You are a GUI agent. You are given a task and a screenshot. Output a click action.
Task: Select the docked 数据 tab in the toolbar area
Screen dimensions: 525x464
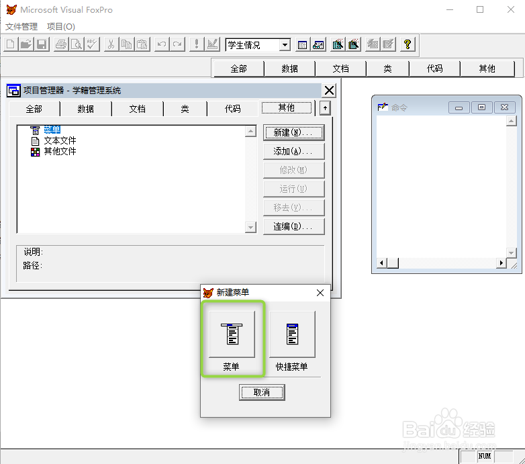pos(289,68)
